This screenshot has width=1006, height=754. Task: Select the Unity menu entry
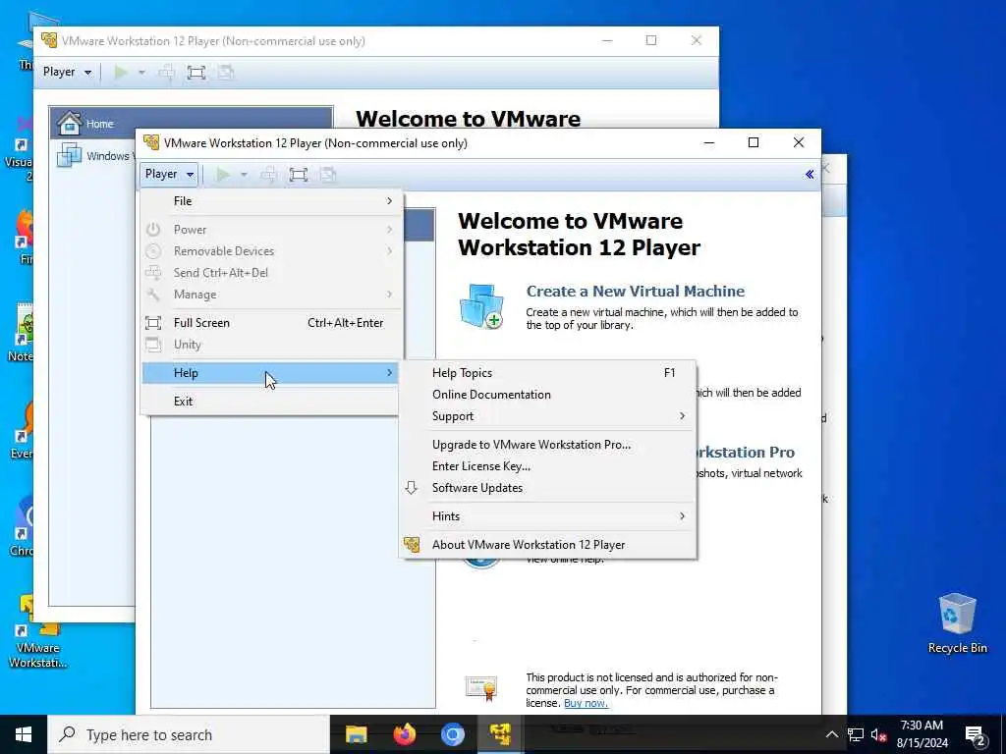(x=271, y=345)
